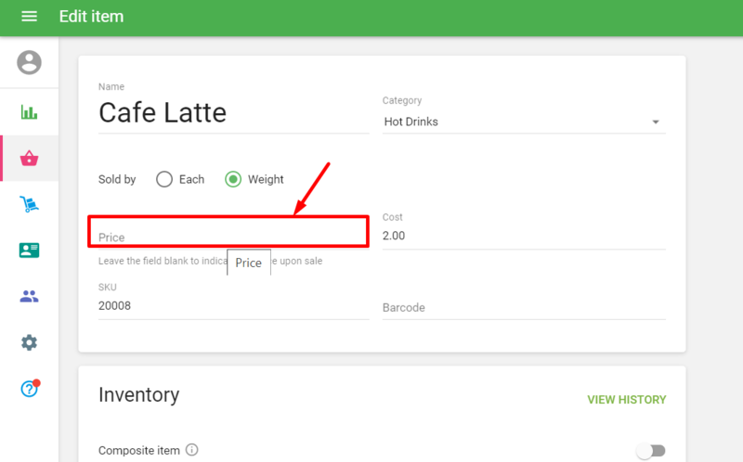Select the Each sold-by option
The image size is (743, 462).
point(164,179)
